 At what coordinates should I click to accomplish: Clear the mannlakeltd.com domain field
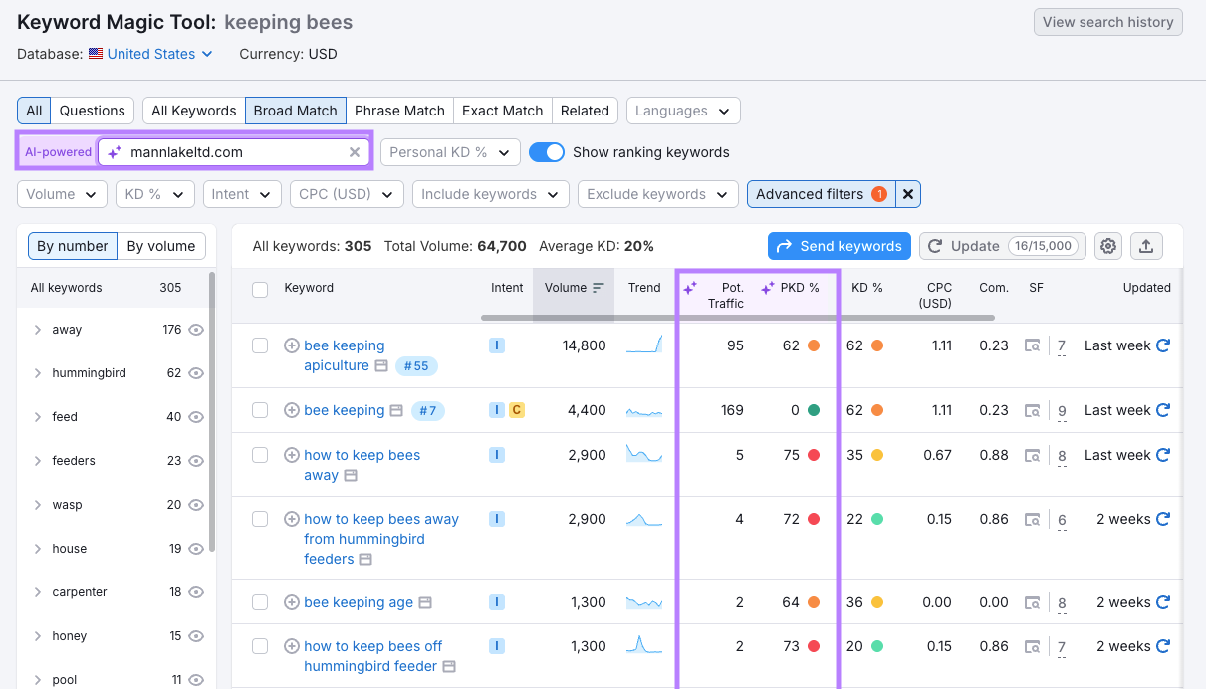point(354,152)
